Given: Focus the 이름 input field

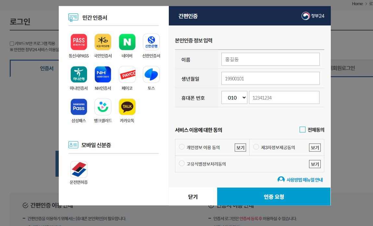Looking at the screenshot, I should (270, 59).
